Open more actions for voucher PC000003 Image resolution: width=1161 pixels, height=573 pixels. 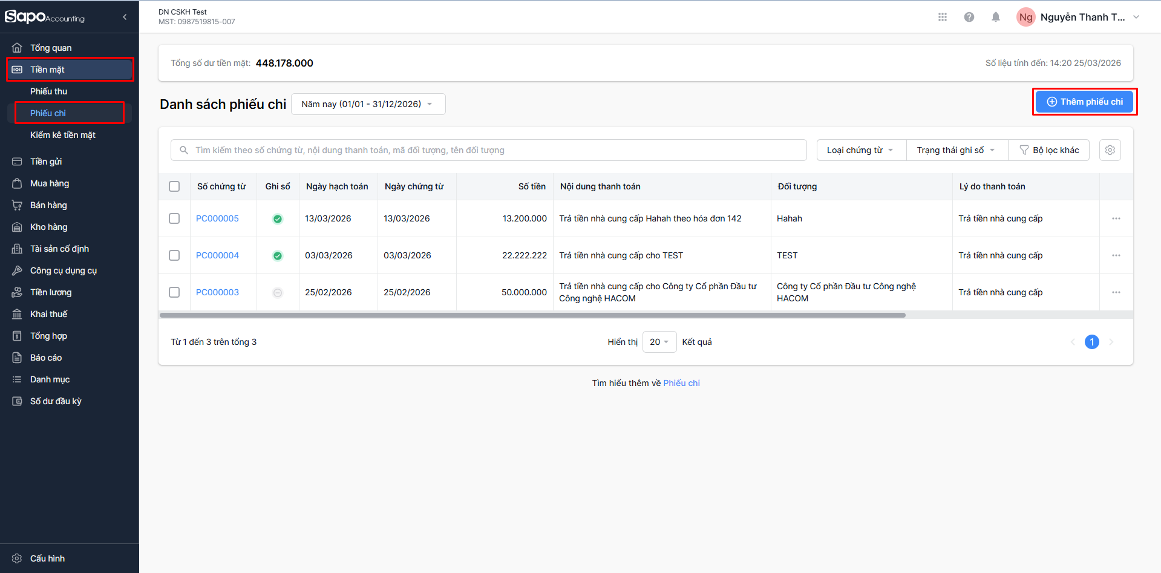[1116, 292]
